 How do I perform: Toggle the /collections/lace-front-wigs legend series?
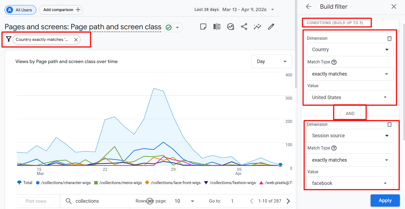point(173,183)
